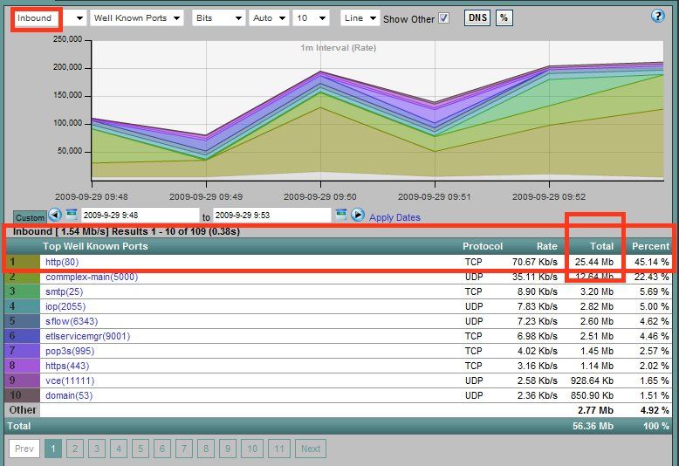Click the 2009-09-29 09:50 axis label
Screen dimensions: 679x466
(320, 196)
